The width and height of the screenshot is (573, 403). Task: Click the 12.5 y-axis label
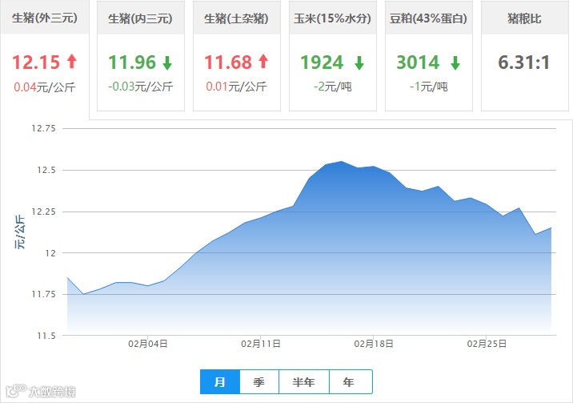click(x=46, y=170)
